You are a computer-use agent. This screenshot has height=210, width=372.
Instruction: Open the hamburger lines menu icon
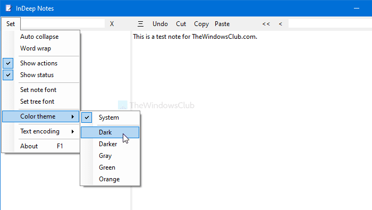140,24
